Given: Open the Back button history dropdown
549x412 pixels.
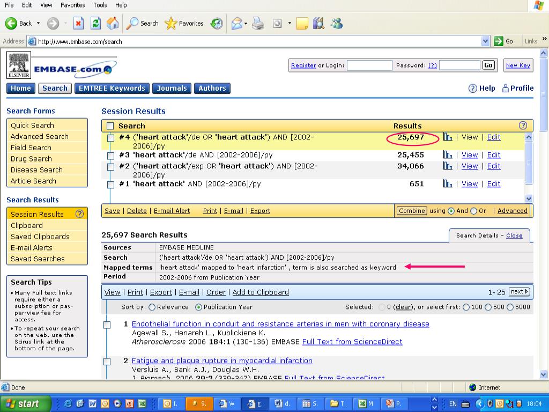Looking at the screenshot, I should coord(39,24).
